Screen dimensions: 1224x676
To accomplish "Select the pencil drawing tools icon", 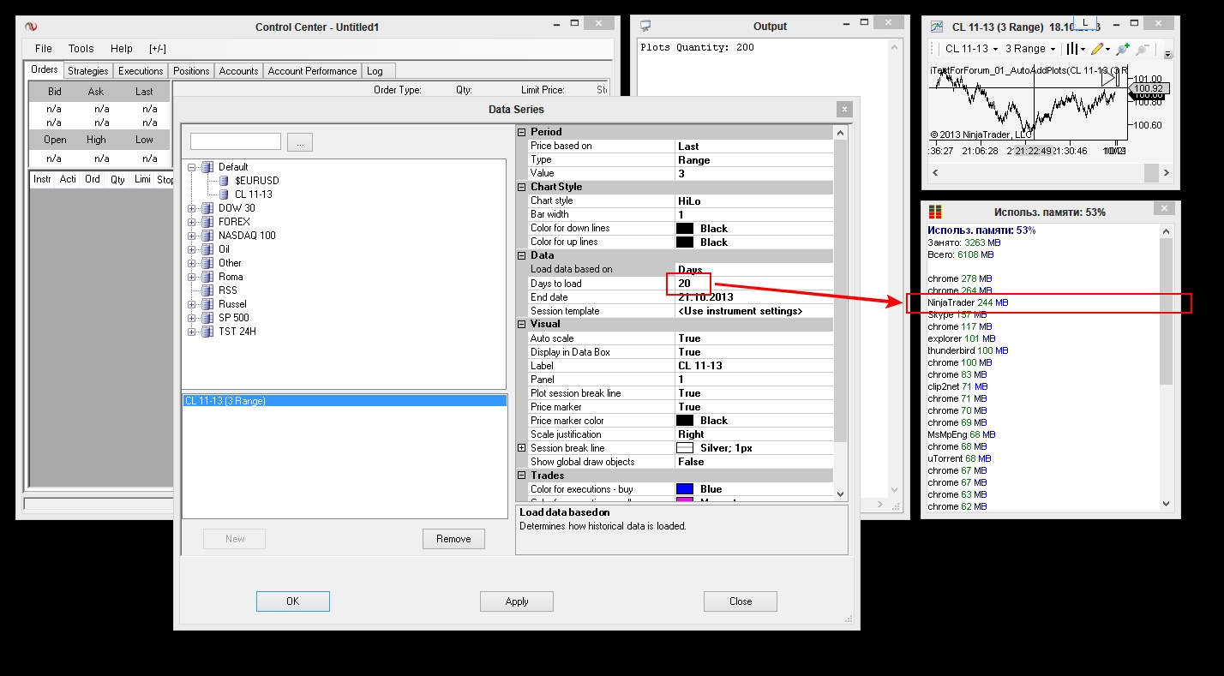I will tap(1098, 49).
